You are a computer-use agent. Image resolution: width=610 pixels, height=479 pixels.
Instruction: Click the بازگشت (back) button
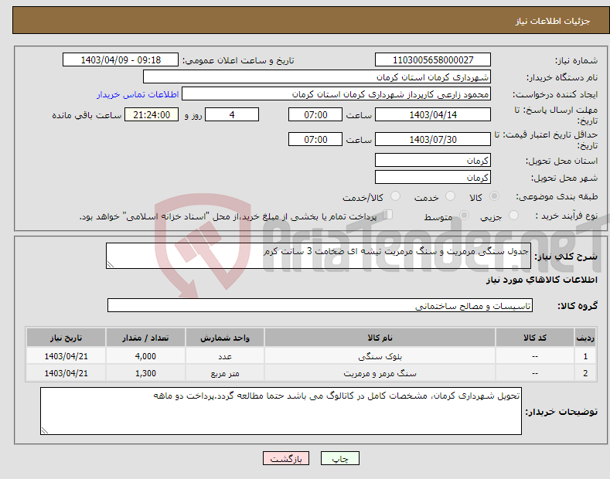(286, 458)
